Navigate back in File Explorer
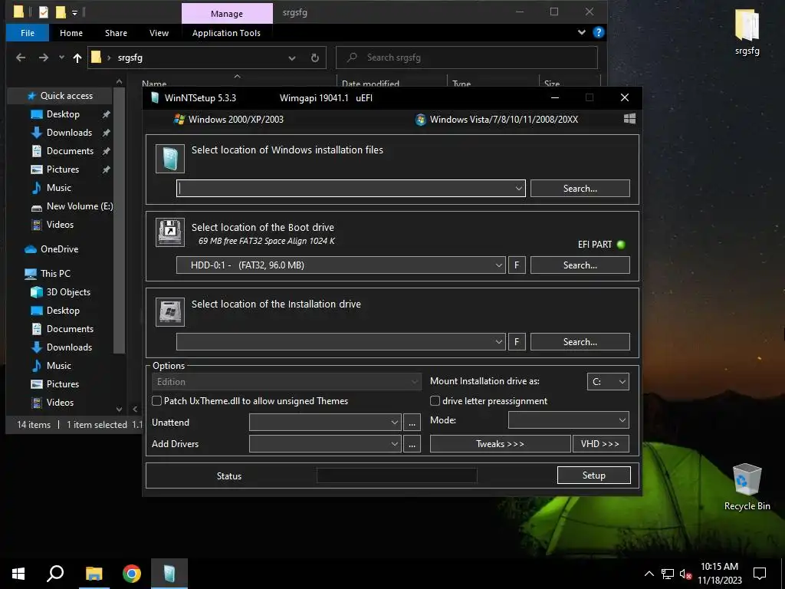The height and width of the screenshot is (589, 785). pos(21,58)
